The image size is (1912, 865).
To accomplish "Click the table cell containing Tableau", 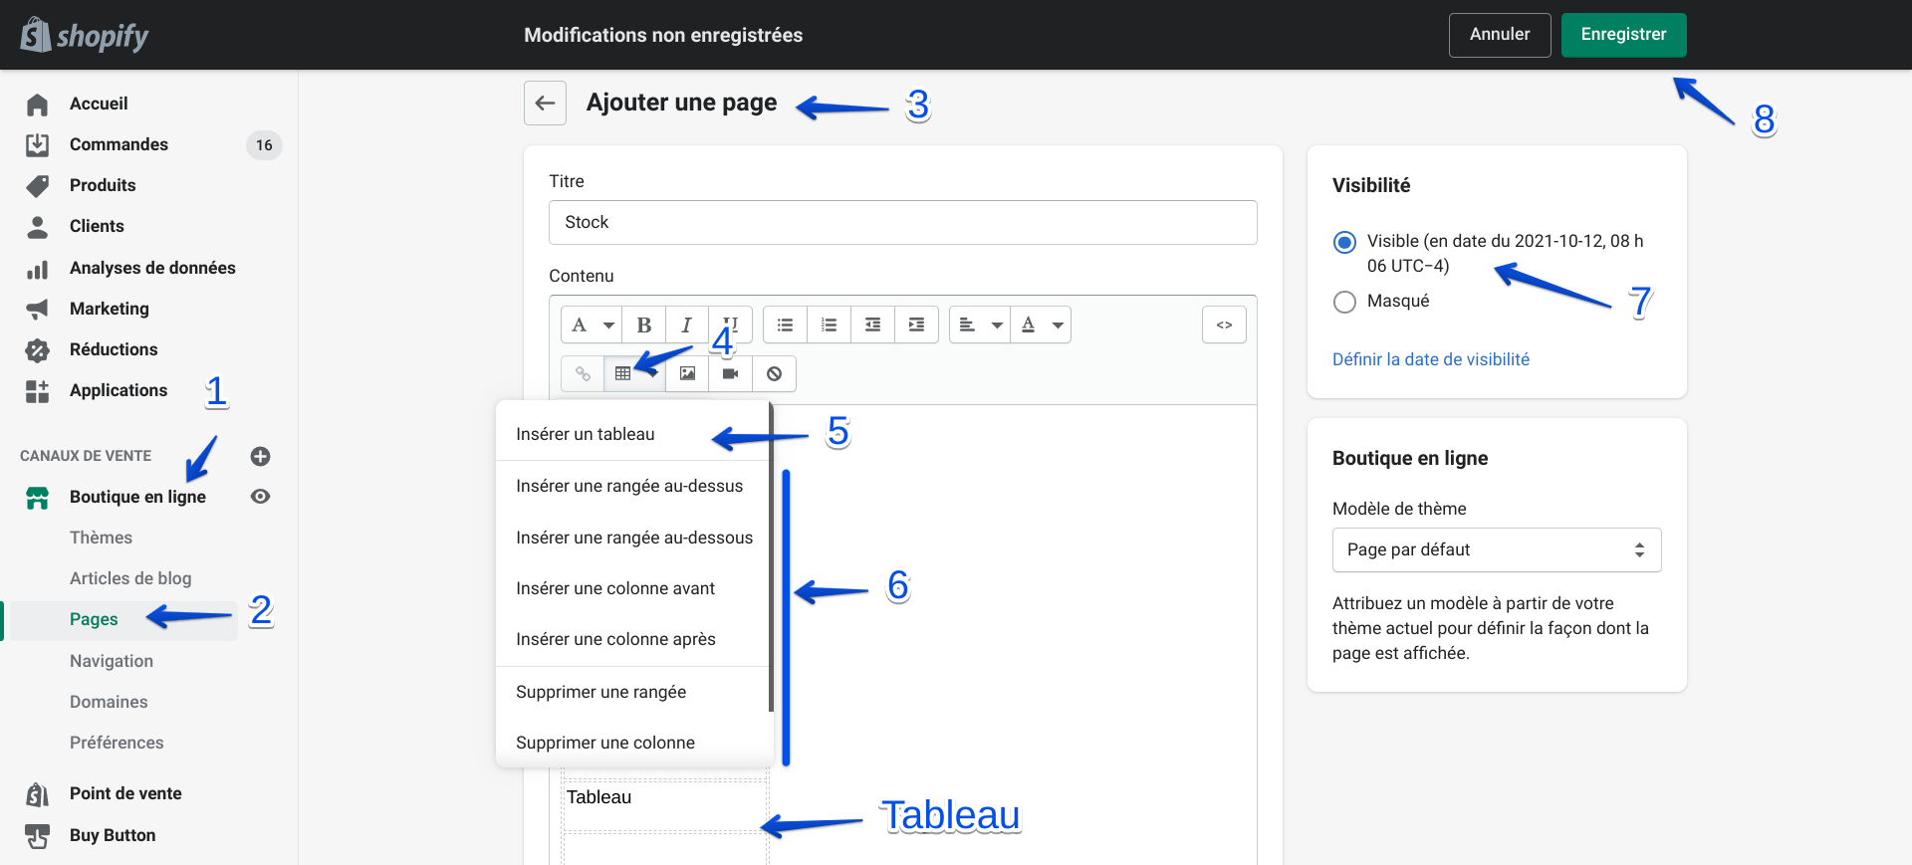I will click(x=664, y=805).
